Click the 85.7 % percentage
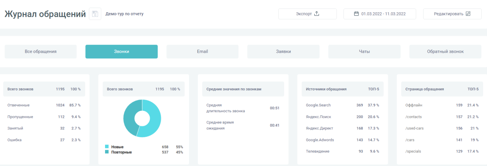 click(x=75, y=105)
